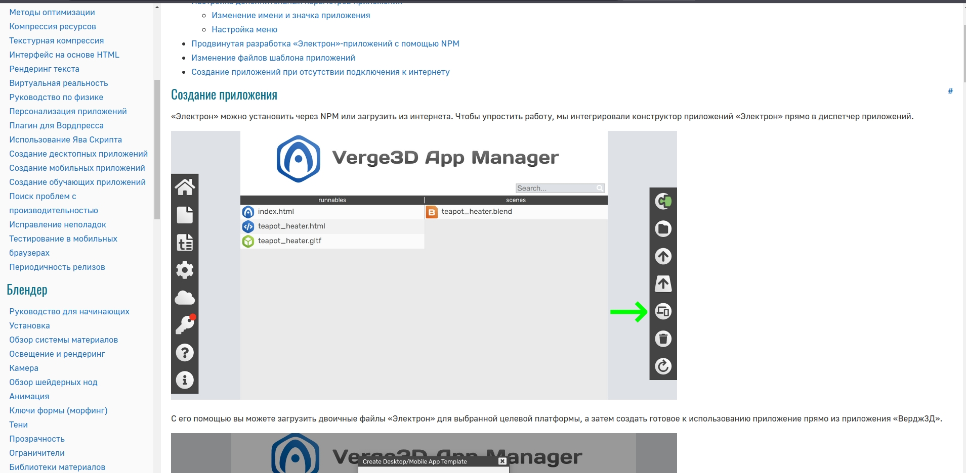The height and width of the screenshot is (473, 966).
Task: Click the cloud icon in left toolbar
Action: click(185, 298)
